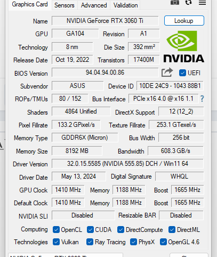
Task: Open the GPU selection dropdown at bottom
Action: (x=66, y=255)
